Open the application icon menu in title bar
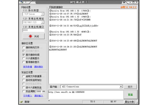This screenshot has height=105, width=163. point(22,2)
